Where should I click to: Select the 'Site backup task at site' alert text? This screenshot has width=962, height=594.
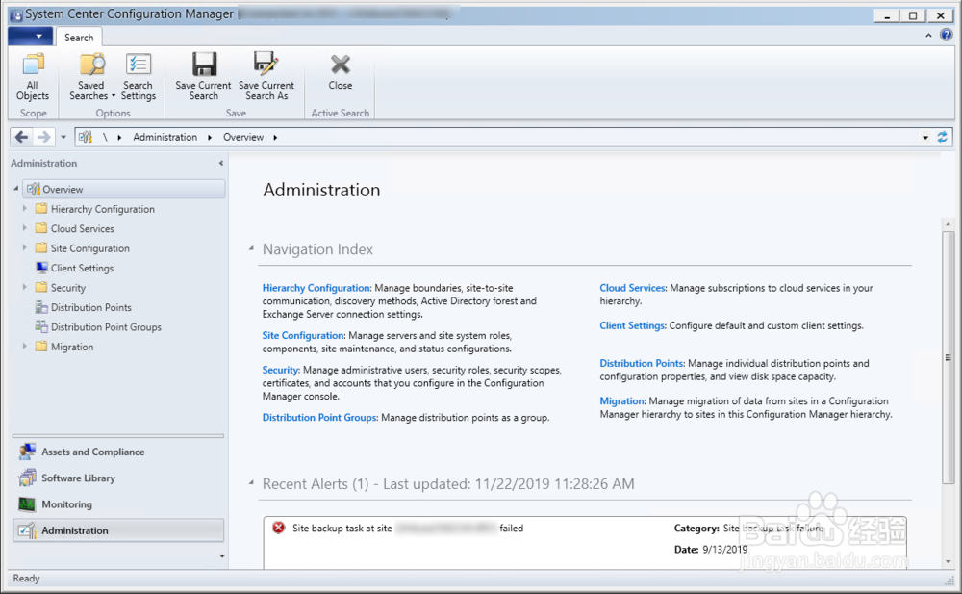pos(342,528)
